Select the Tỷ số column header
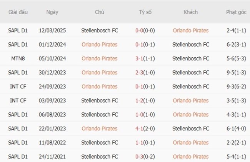 pyautogui.click(x=145, y=12)
